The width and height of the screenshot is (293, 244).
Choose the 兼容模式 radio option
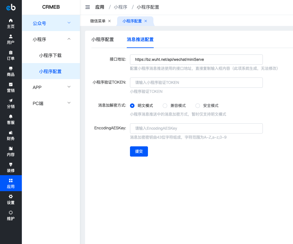[165, 106]
